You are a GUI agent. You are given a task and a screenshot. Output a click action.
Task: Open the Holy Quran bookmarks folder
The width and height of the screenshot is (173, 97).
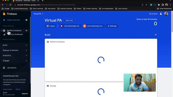(x=50, y=9)
